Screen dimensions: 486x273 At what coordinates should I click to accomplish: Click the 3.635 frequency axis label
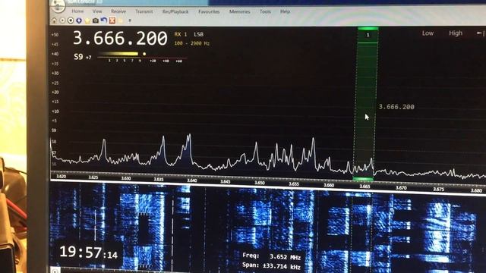click(x=159, y=179)
